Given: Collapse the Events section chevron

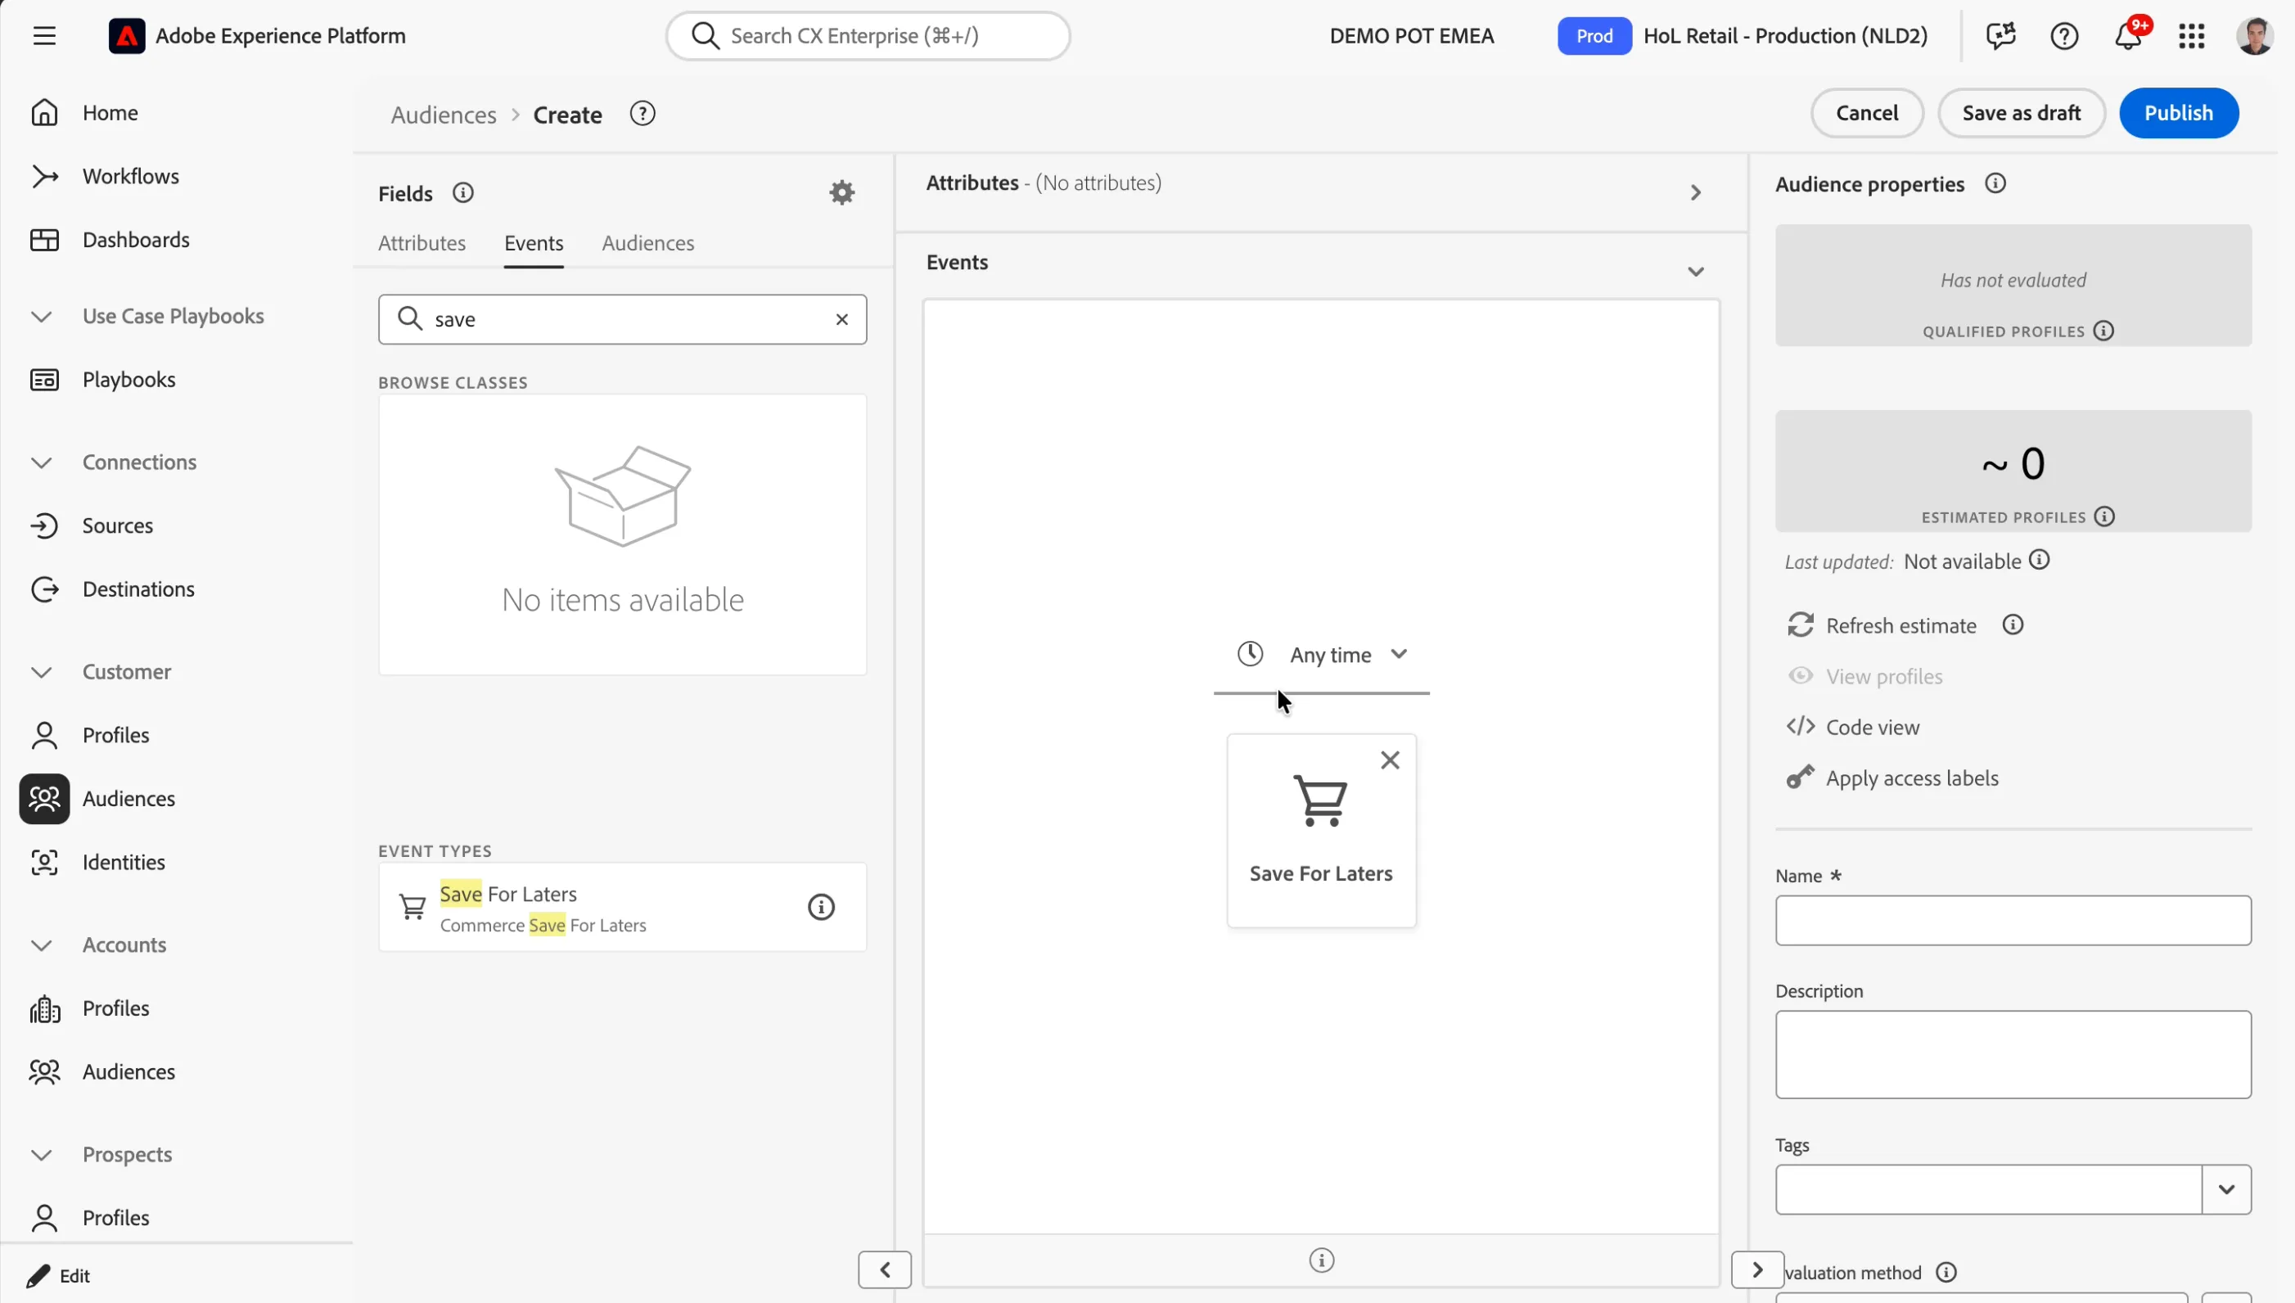Looking at the screenshot, I should pyautogui.click(x=1696, y=271).
